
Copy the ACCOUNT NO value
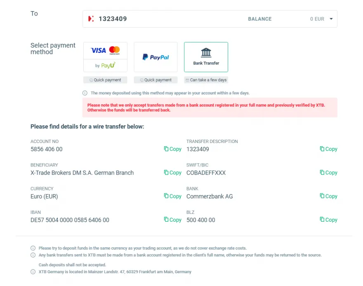tap(172, 149)
